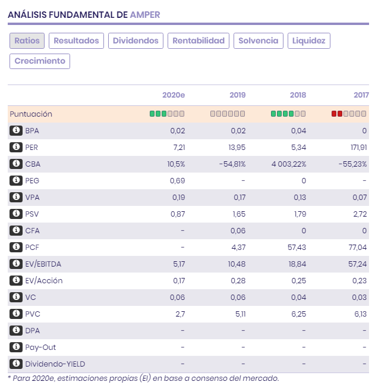
Task: Show info for the VPA ratio
Action: (16, 197)
